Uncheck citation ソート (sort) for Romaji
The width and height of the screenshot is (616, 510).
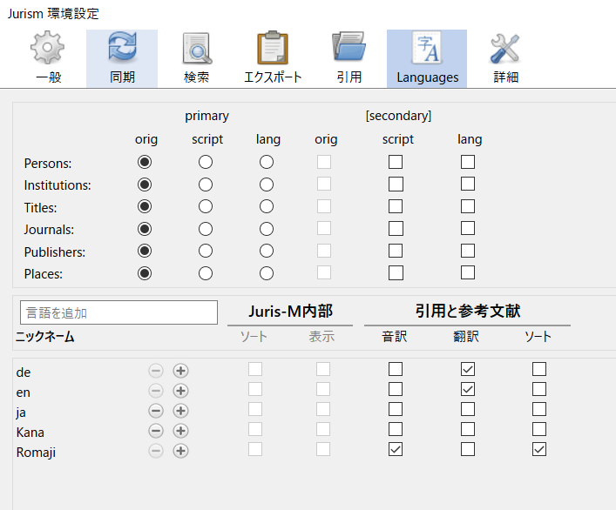539,449
